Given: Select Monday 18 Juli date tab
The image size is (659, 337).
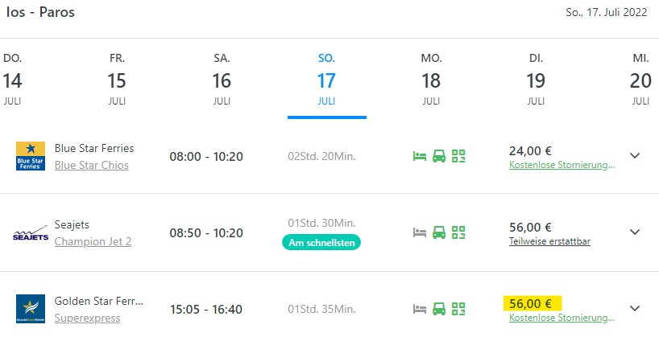Looking at the screenshot, I should tap(431, 80).
